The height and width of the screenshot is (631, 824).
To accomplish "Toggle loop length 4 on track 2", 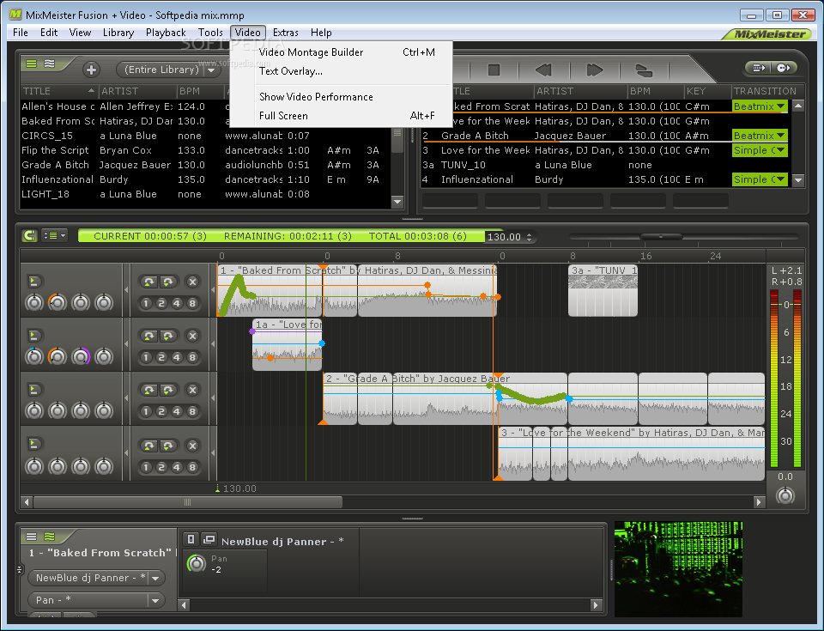I will click(x=177, y=357).
